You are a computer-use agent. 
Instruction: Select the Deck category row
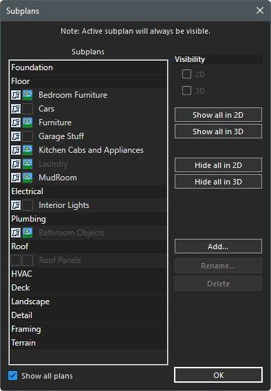[x=89, y=288]
